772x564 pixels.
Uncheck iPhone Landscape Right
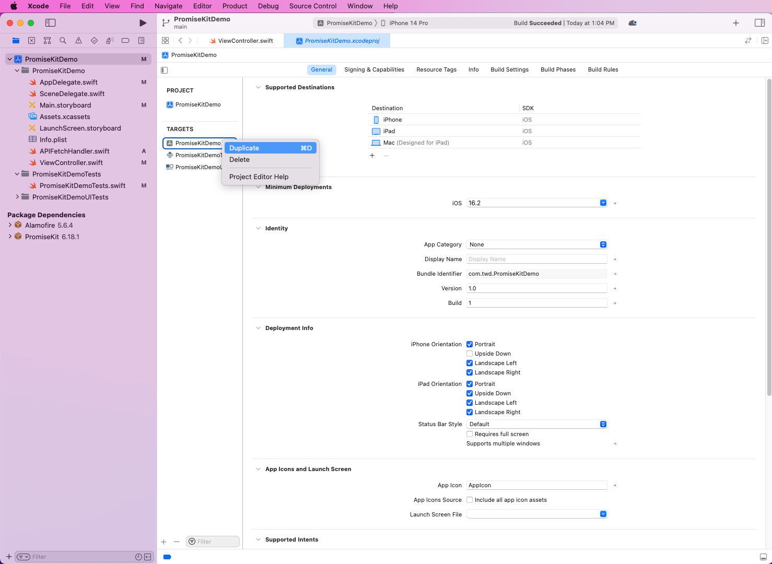click(470, 372)
